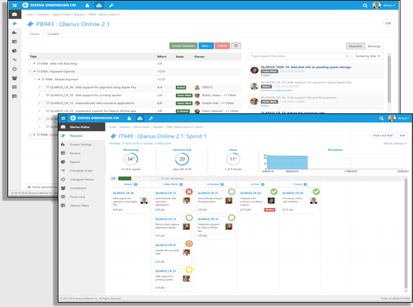Open dmsys user dropdown in front window

click(403, 118)
